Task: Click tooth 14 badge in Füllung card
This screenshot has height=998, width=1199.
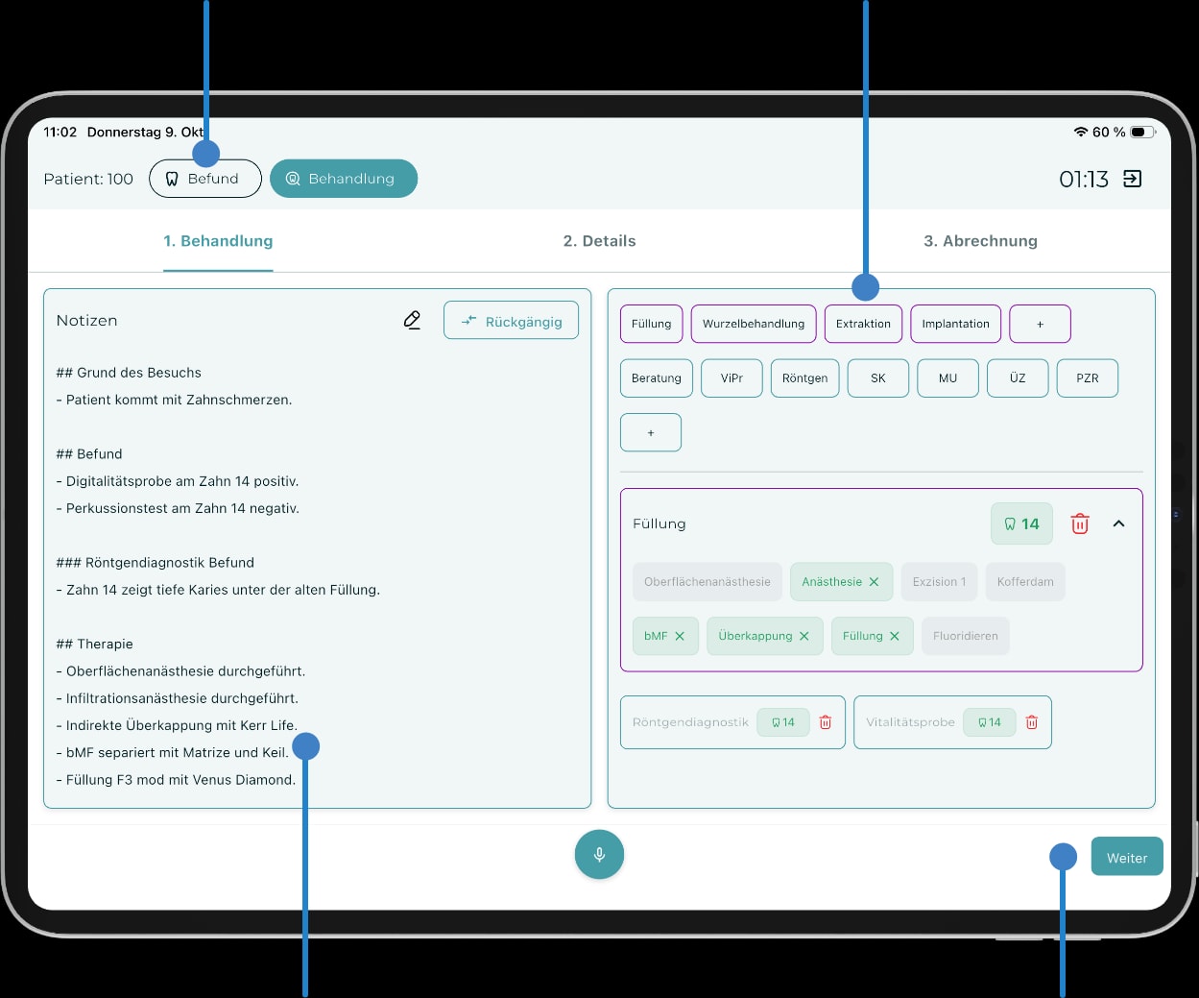Action: [1021, 523]
